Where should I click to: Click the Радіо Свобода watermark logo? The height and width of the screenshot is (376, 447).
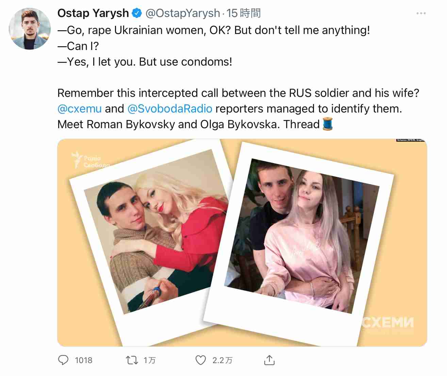pos(90,160)
